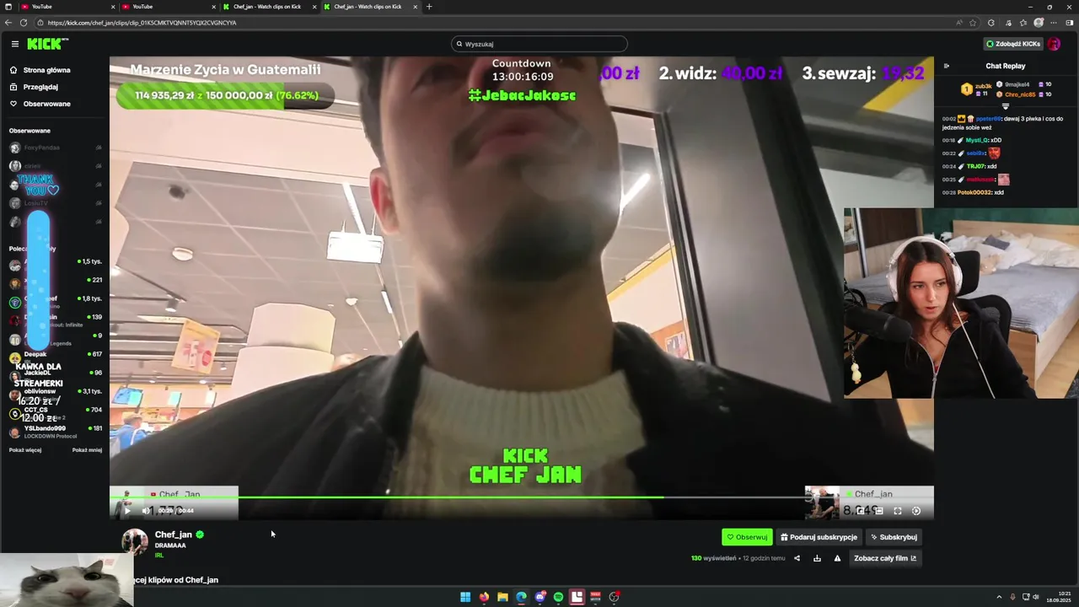Switch to second YouTube browser tab
The height and width of the screenshot is (607, 1079).
[x=169, y=7]
